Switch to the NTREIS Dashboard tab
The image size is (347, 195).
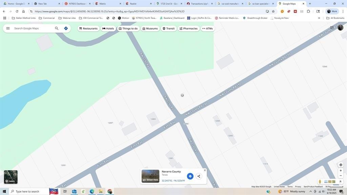tap(77, 4)
